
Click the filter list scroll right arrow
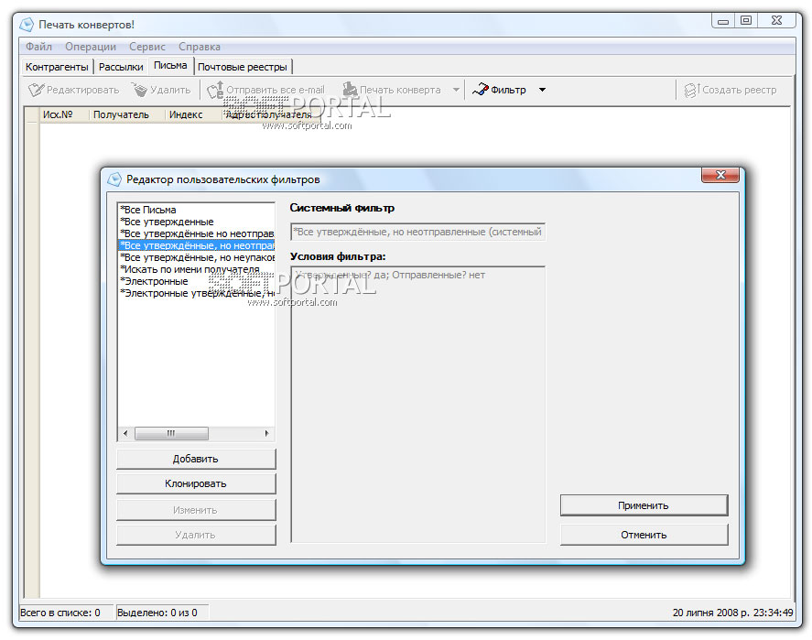266,433
